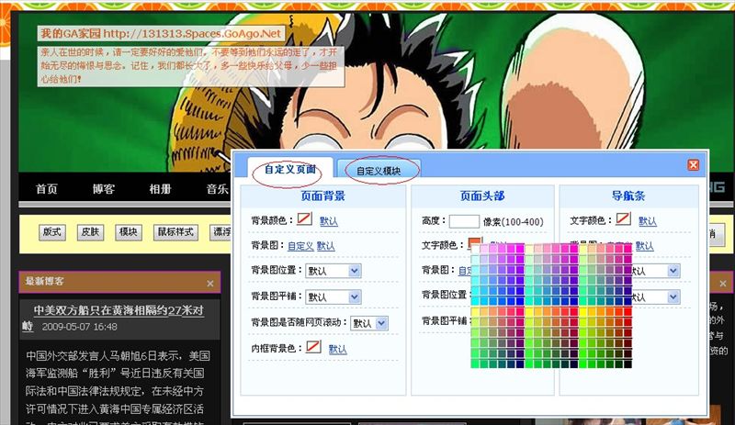Open 页面背景 背景图平铺 dropdown
Viewport: 735px width, 425px height.
tap(333, 297)
